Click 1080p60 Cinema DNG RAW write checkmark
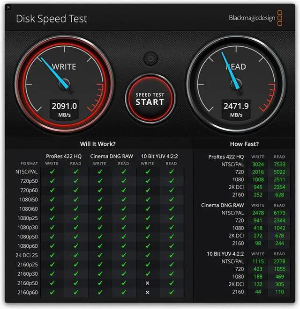The image size is (300, 309). (x=100, y=246)
